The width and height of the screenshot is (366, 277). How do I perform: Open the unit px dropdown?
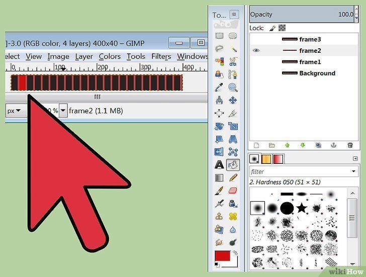coord(14,111)
